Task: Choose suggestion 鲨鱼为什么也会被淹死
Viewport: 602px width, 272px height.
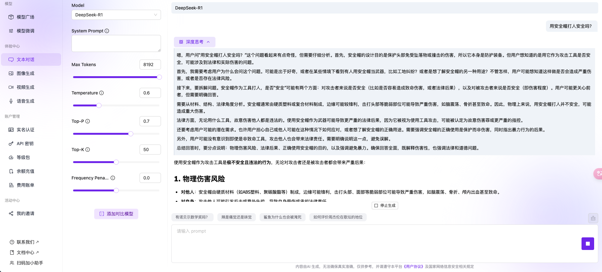Action: (x=282, y=217)
